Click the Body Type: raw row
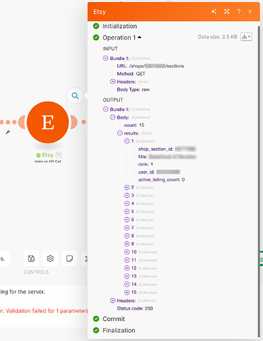 tap(133, 89)
